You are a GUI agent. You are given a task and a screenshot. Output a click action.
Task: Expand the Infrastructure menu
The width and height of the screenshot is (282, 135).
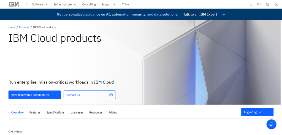pos(65,4)
